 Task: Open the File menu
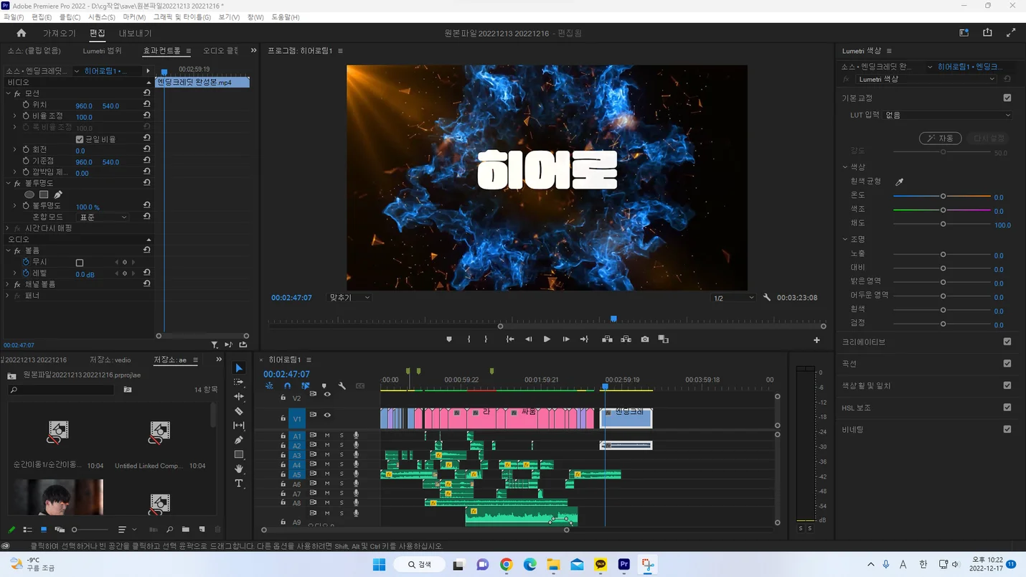[x=14, y=17]
